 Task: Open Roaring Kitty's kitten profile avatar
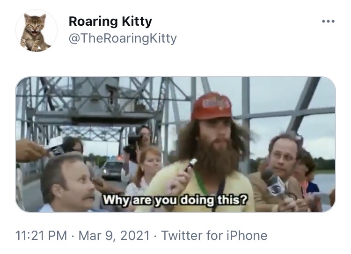pyautogui.click(x=36, y=31)
